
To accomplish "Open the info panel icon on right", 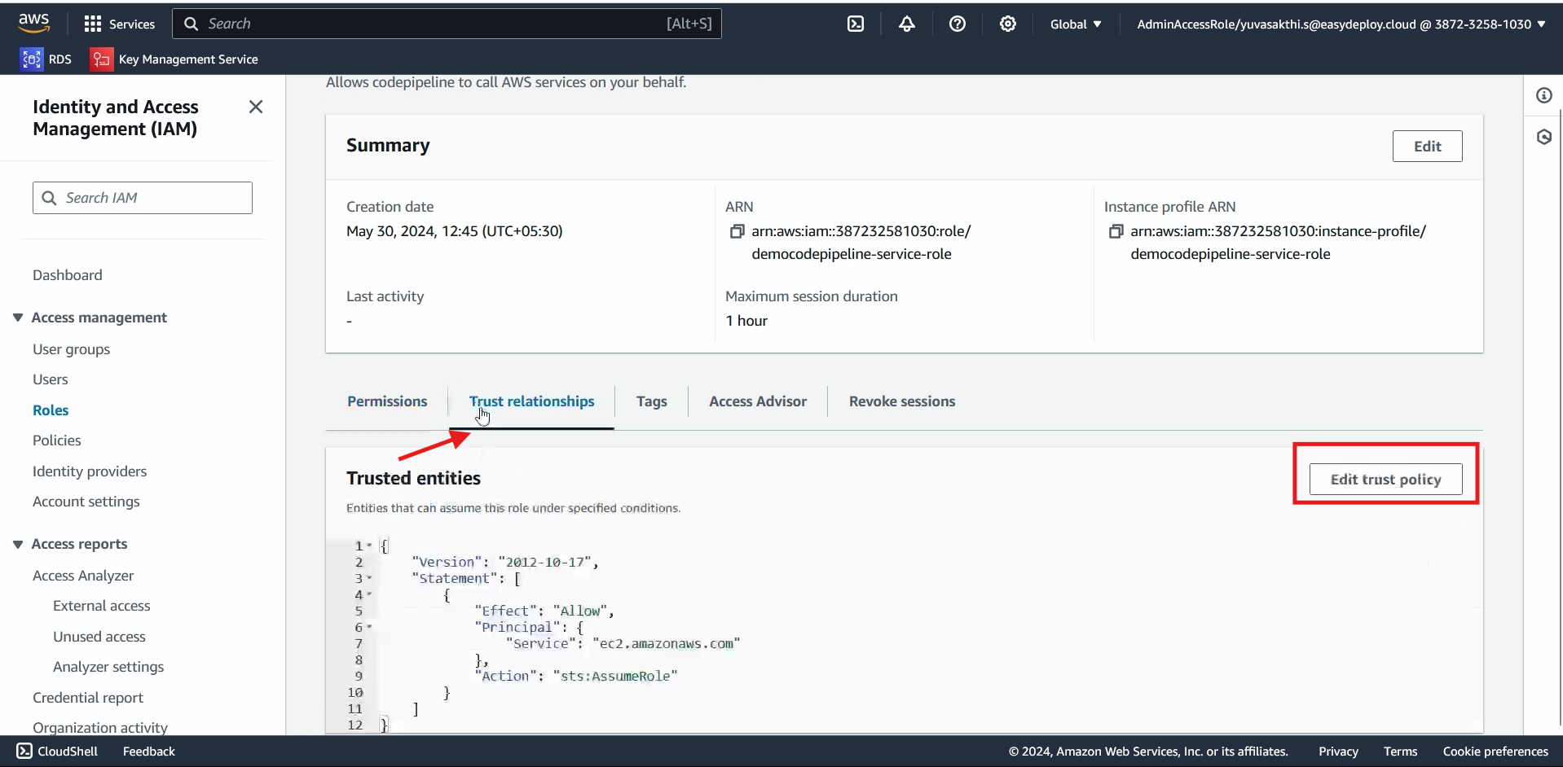I will point(1543,95).
